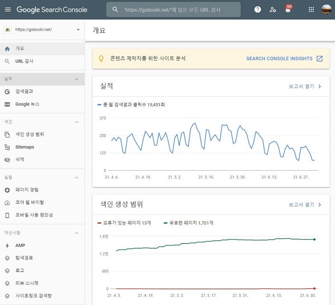Open the hamburger main menu

[x=8, y=9]
